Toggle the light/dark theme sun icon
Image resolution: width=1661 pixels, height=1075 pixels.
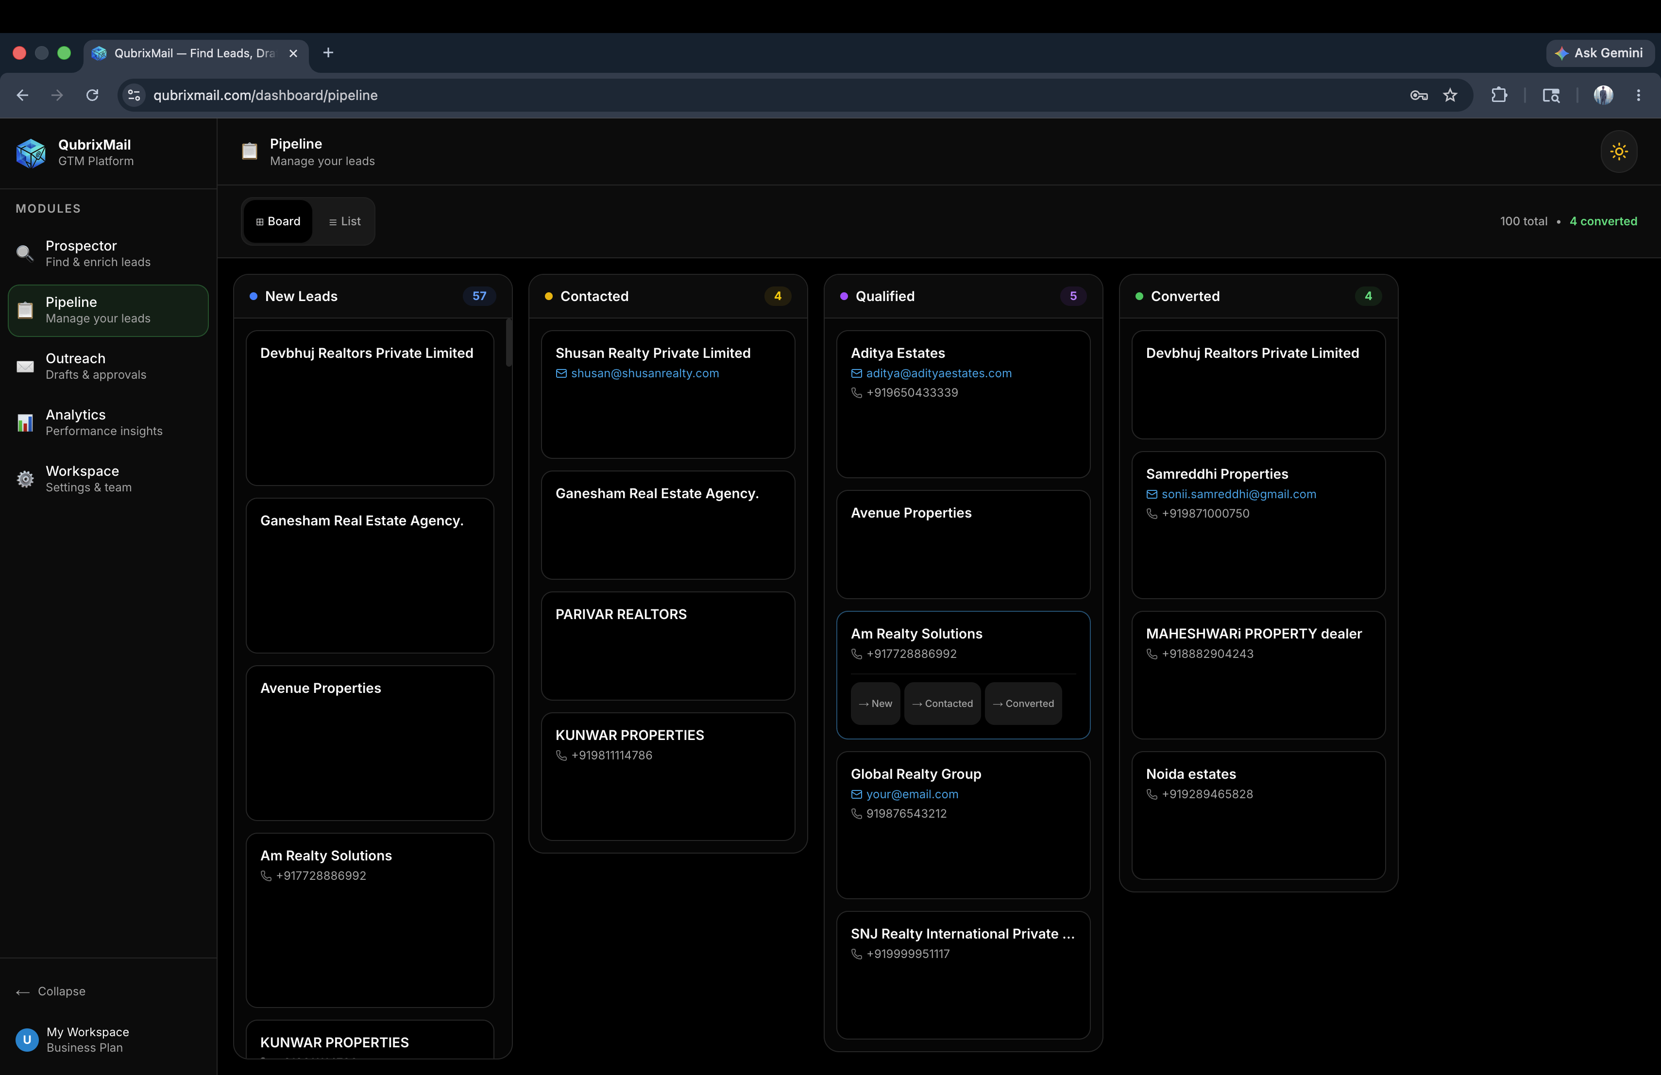click(1618, 151)
